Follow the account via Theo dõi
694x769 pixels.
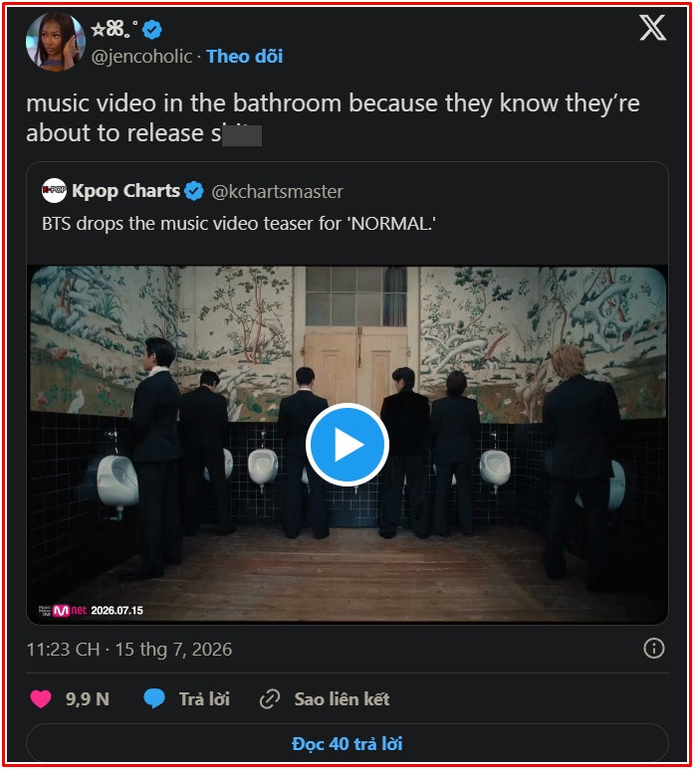click(x=244, y=57)
